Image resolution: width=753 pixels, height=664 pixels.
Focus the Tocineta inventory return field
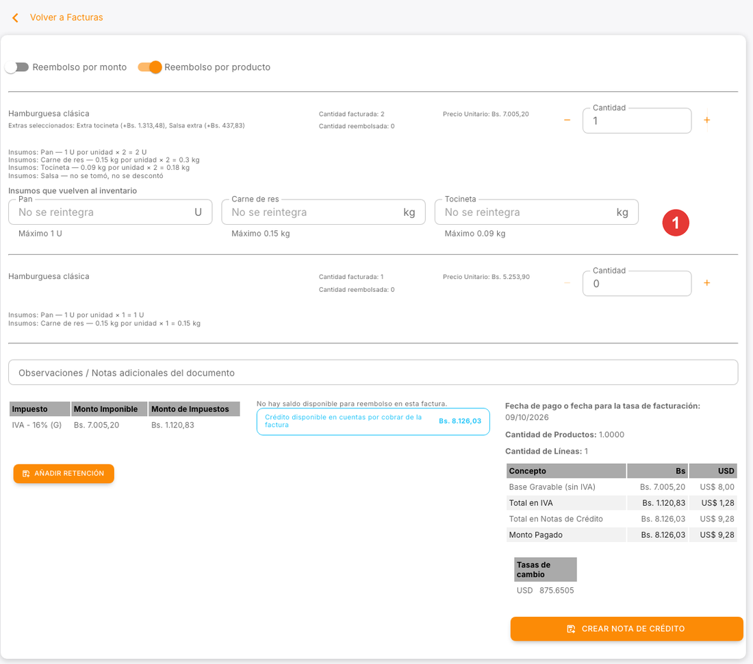(x=537, y=212)
